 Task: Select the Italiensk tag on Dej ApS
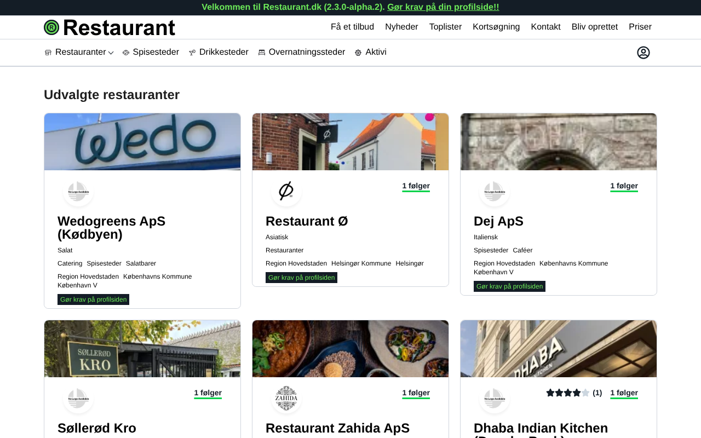click(486, 237)
